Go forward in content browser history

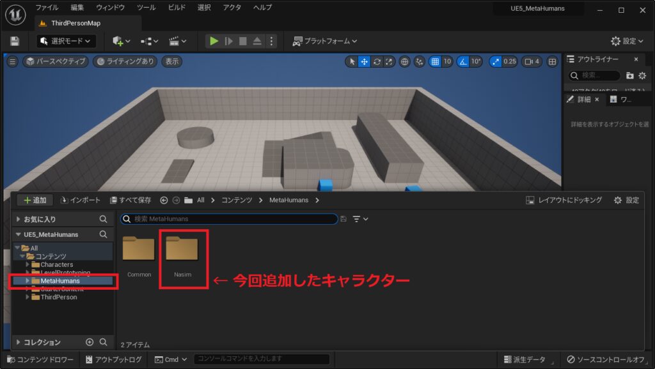(x=177, y=200)
